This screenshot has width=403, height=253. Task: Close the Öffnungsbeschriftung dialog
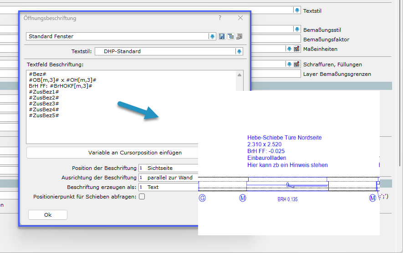click(240, 18)
